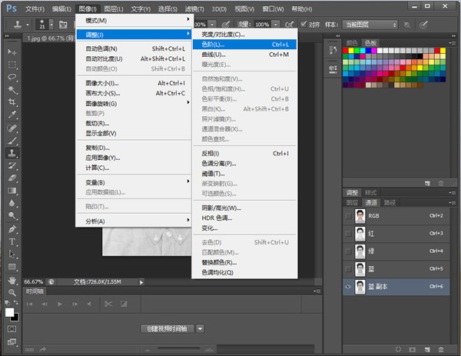Hide the Blue copy channel
The image size is (461, 356).
pyautogui.click(x=348, y=287)
